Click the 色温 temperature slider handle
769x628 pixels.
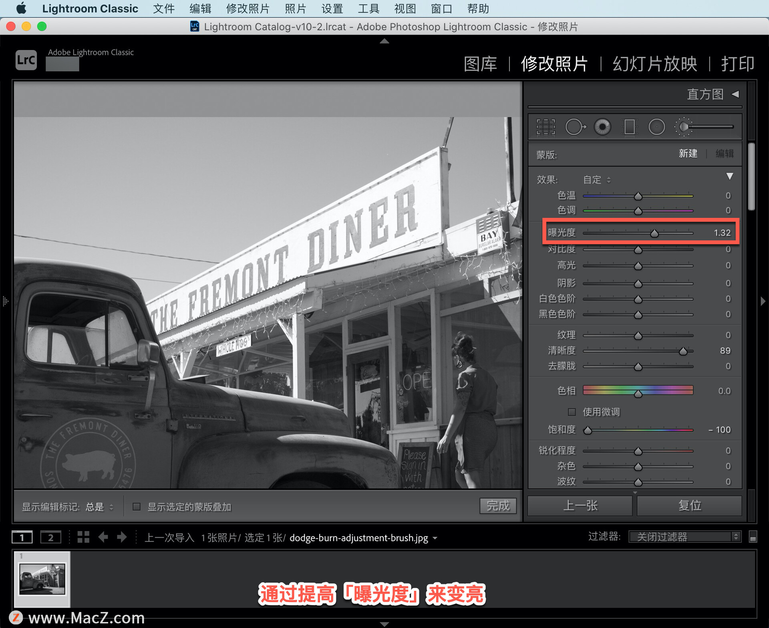pyautogui.click(x=638, y=196)
